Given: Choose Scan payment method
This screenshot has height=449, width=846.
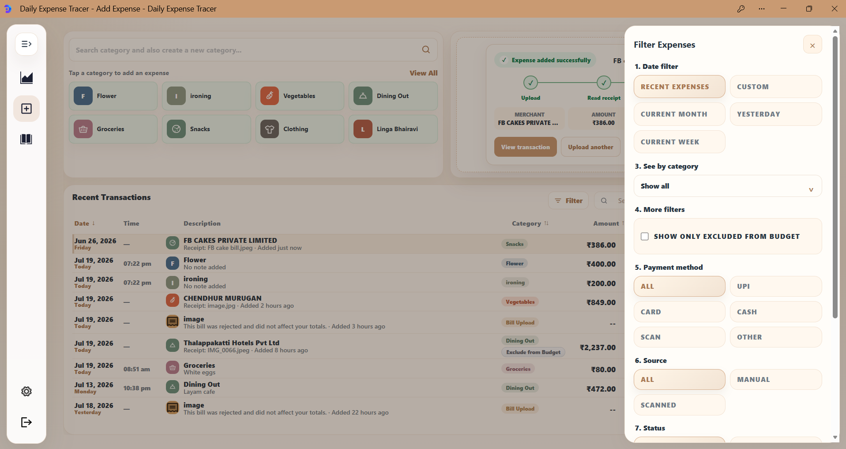Looking at the screenshot, I should tap(679, 337).
